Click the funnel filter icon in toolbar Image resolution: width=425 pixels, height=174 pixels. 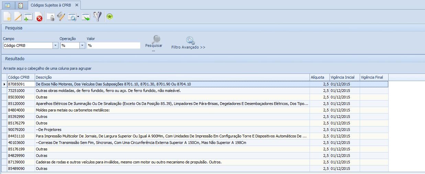(98, 16)
